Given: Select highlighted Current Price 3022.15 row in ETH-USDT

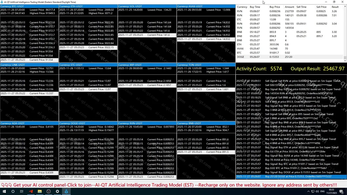Looking at the screenshot, I should coord(88,47).
